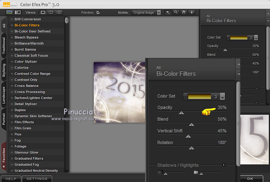
Task: Favorite Glamour Glow with its star toggle
Action: point(12,152)
